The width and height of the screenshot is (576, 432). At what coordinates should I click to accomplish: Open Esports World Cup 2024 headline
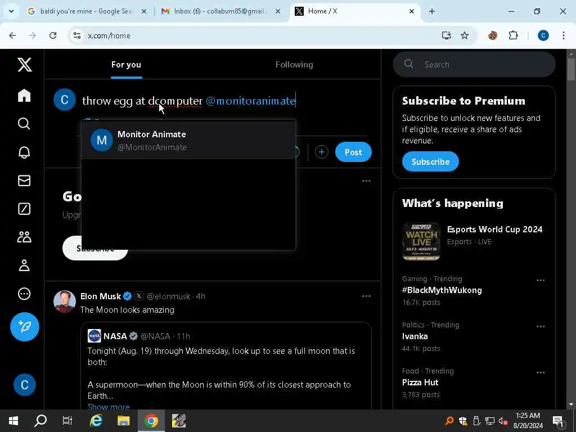(494, 229)
